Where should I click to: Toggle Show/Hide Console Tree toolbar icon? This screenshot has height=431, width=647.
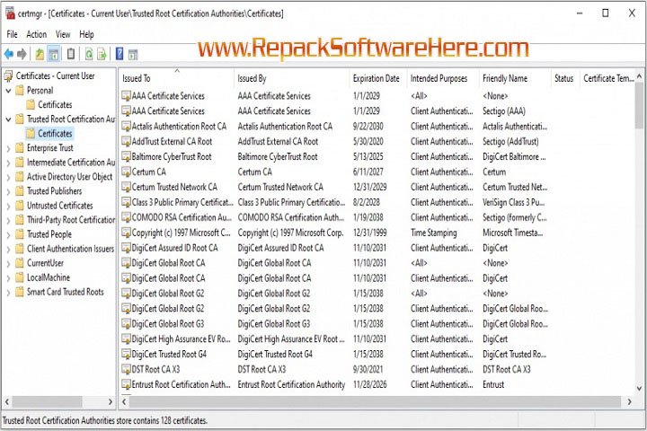(x=54, y=54)
